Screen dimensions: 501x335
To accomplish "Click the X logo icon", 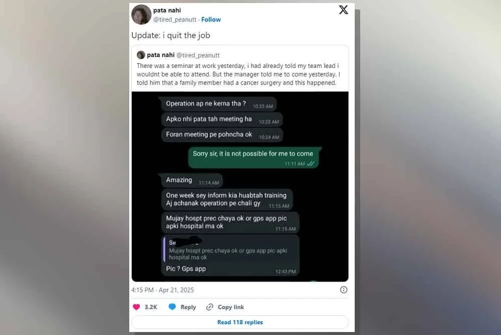I will point(344,10).
